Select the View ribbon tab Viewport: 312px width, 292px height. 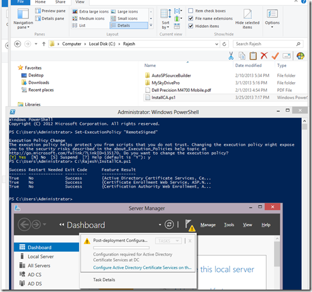pos(80,2)
